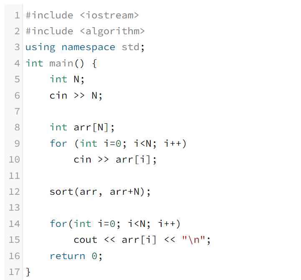Screen dimensions: 301x280
Task: Click line number 6 in gutter
Action: pos(17,96)
